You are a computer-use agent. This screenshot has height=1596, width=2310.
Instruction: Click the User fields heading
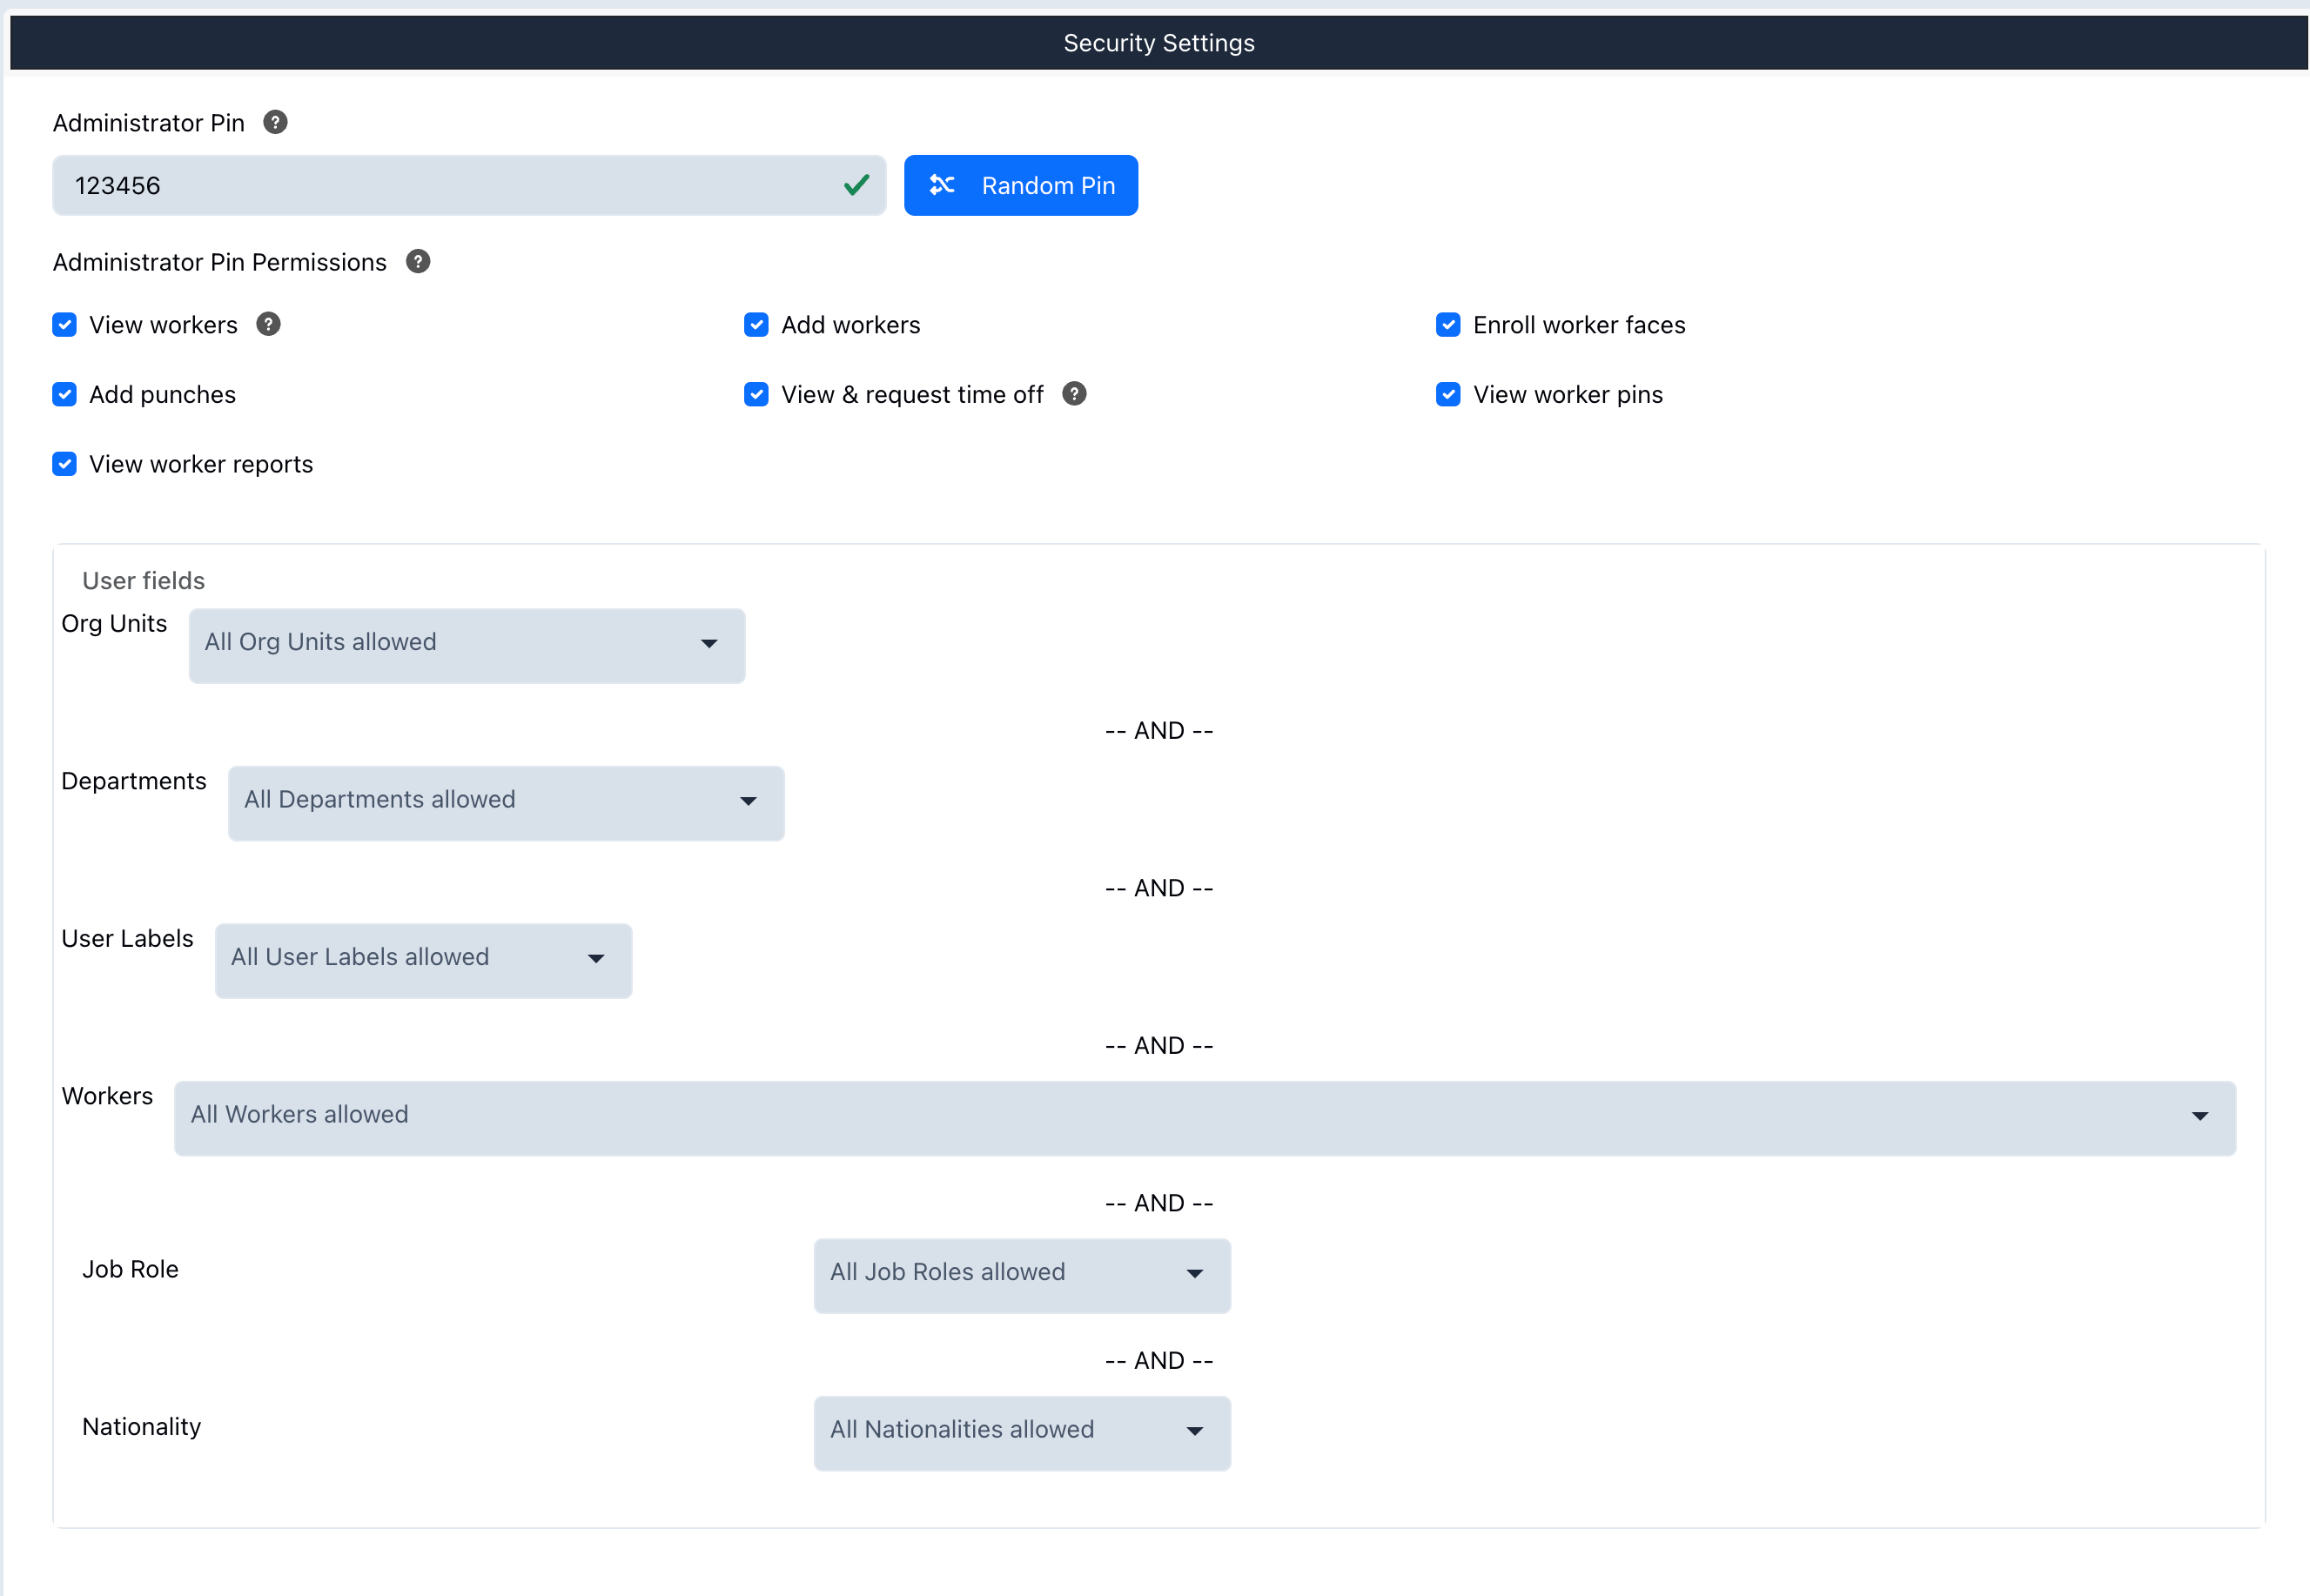[x=144, y=581]
